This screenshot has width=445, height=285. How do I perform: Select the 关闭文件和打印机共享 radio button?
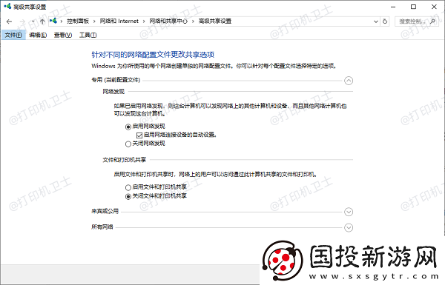[x=128, y=196]
